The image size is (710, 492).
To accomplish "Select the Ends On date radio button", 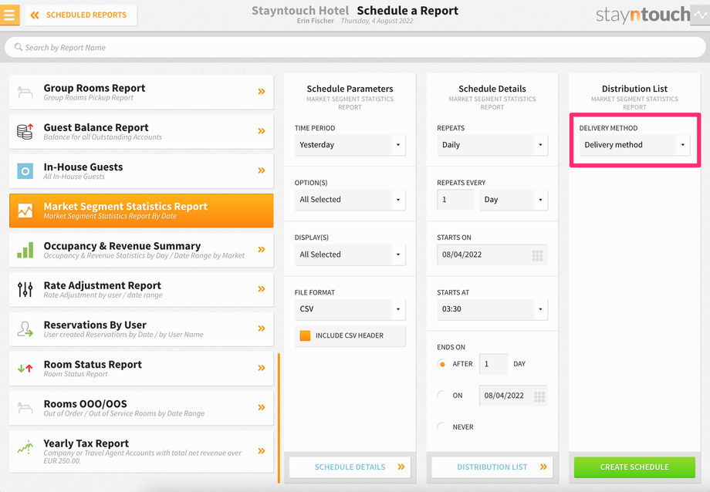I will (x=442, y=396).
